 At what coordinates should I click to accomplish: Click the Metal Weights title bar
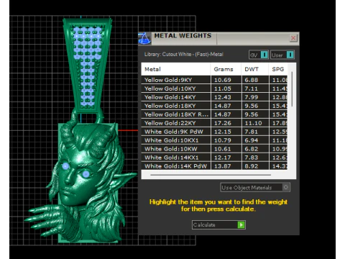pos(218,38)
